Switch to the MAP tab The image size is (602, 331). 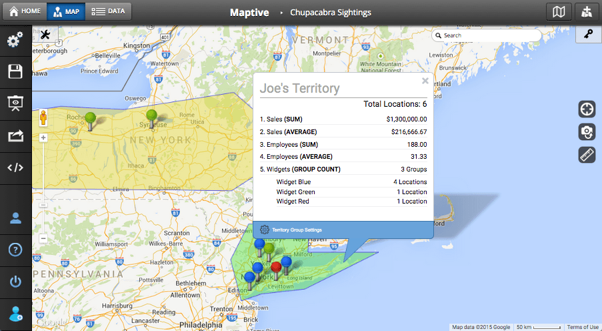point(66,11)
